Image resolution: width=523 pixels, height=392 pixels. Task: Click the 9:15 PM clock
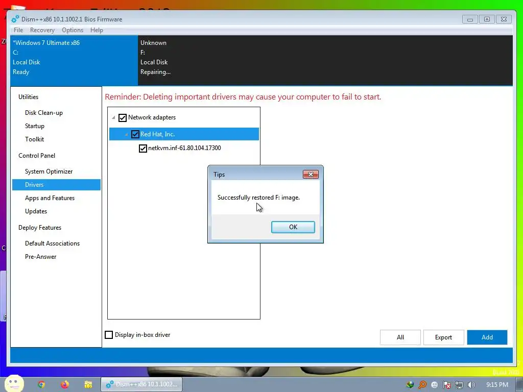click(x=497, y=385)
